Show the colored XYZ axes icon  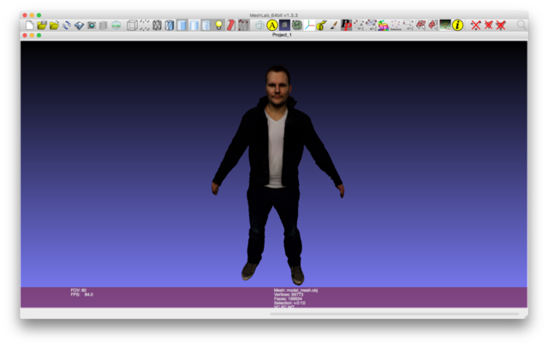click(309, 25)
